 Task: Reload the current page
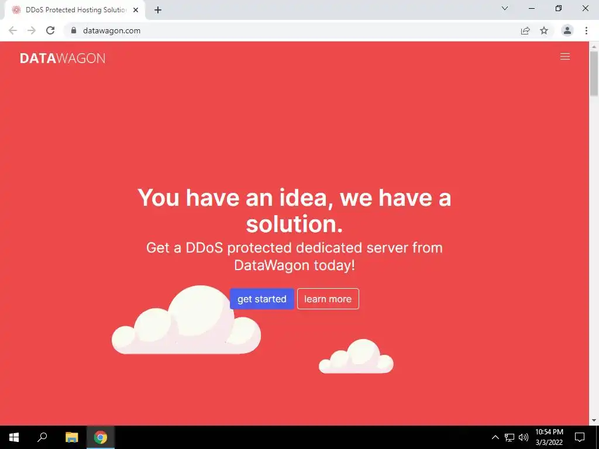click(x=50, y=30)
